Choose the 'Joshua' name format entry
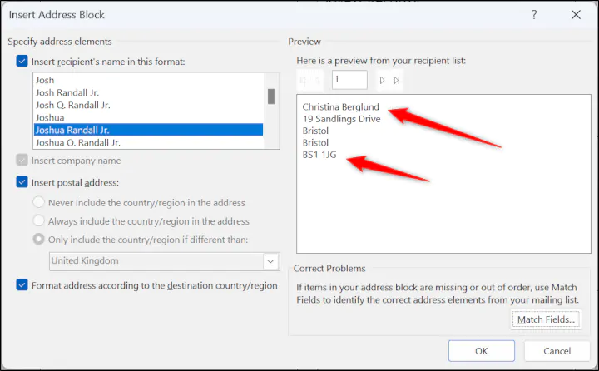599x371 pixels. click(x=52, y=118)
